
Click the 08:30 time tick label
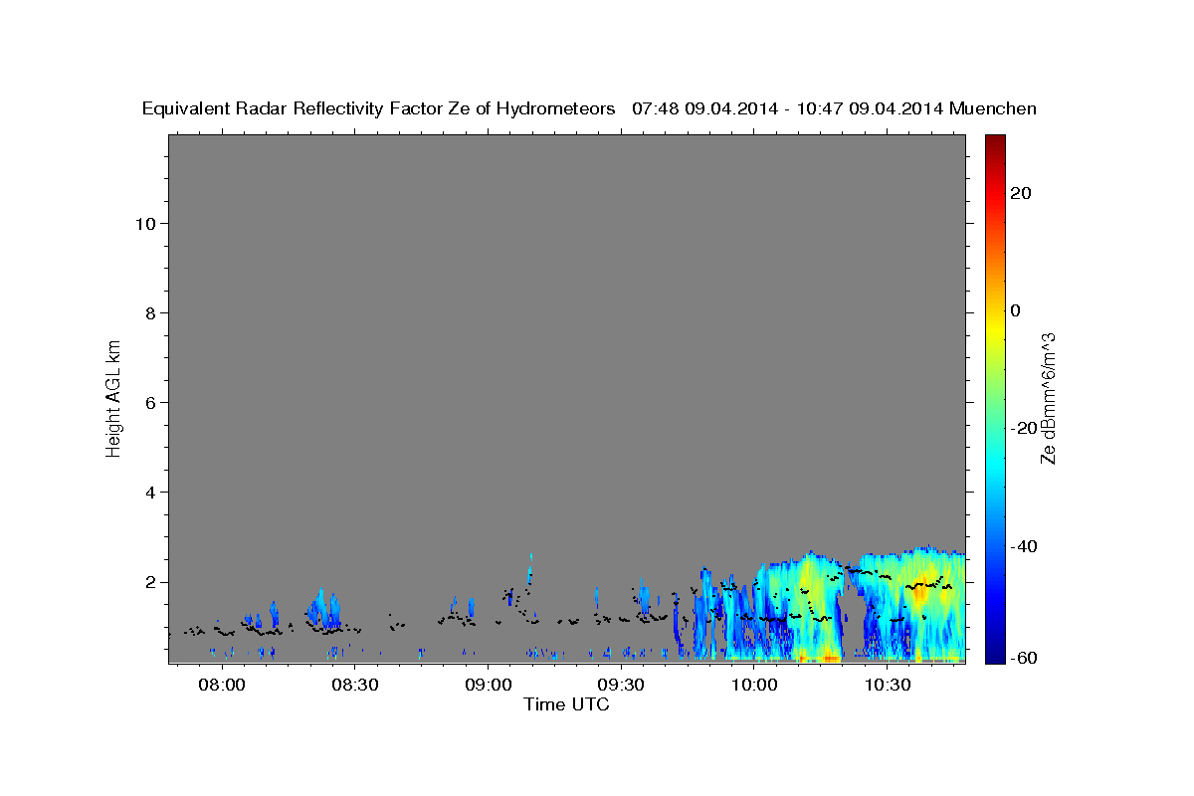pyautogui.click(x=355, y=686)
